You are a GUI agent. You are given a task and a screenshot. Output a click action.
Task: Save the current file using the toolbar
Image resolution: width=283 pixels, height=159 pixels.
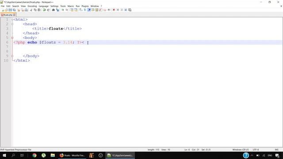coord(10,10)
